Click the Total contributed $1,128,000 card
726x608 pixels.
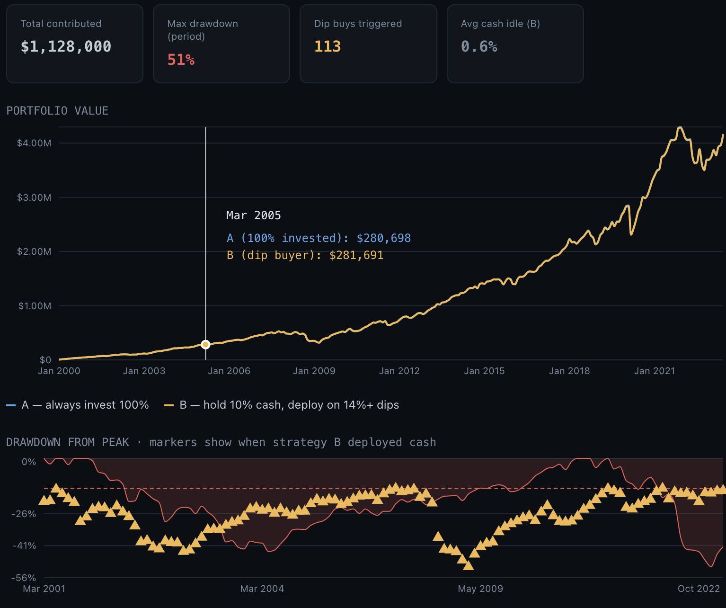[75, 44]
